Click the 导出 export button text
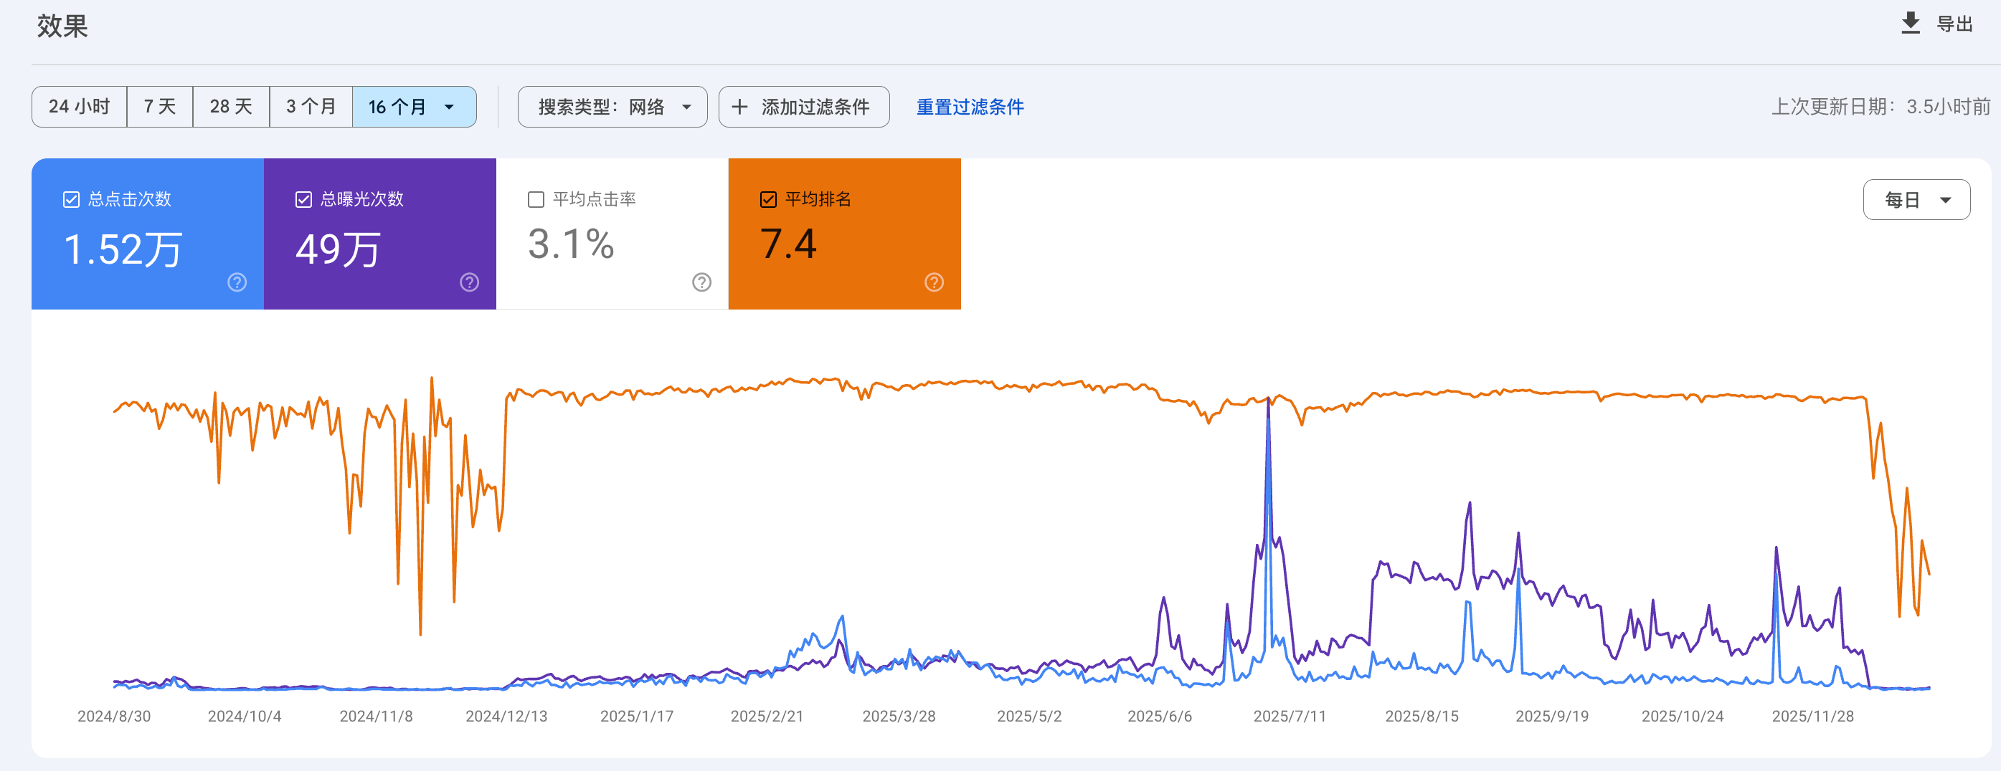Viewport: 2001px width, 771px height. pyautogui.click(x=1954, y=24)
